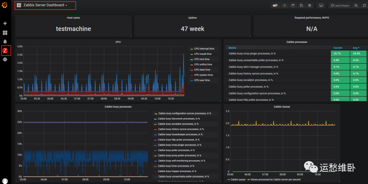Open the user profile avatar

tap(5, 181)
